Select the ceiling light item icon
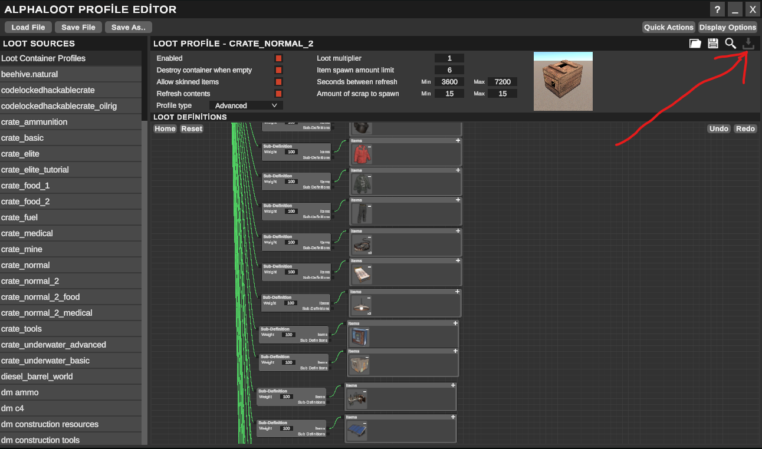Image resolution: width=762 pixels, height=449 pixels. [362, 305]
